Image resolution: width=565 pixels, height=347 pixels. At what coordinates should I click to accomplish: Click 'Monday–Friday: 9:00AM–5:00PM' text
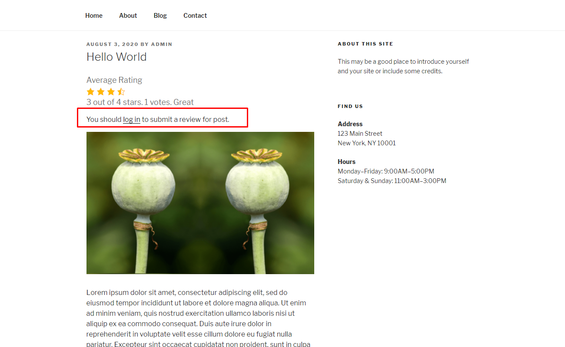[x=386, y=171]
